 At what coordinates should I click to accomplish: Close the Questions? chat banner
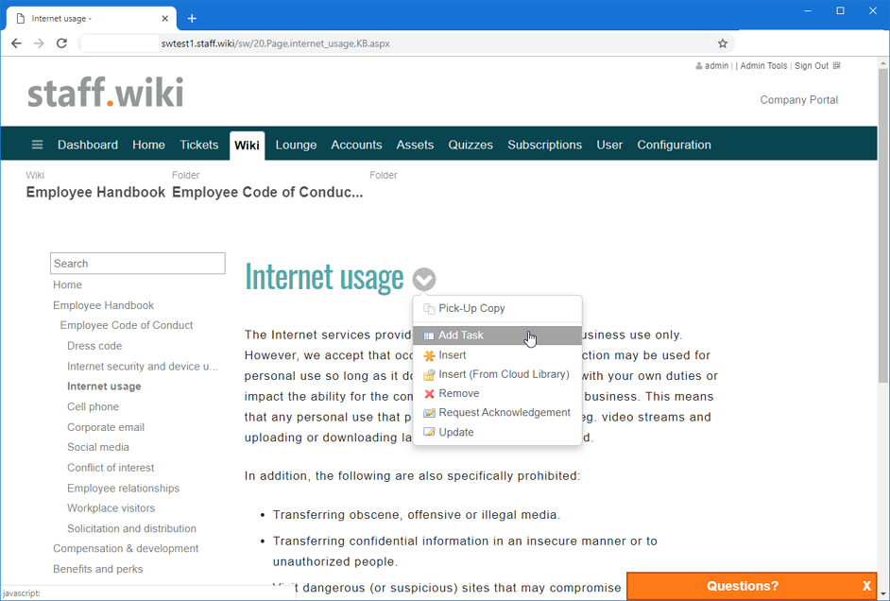(866, 586)
